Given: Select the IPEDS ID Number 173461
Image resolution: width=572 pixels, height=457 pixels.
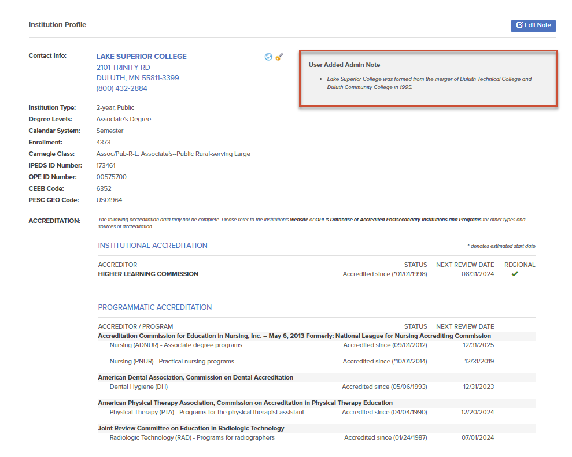Looking at the screenshot, I should point(106,165).
